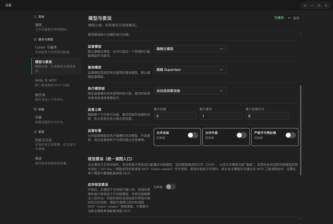This screenshot has width=333, height=224.
Task: Click the return arrow icon beside 返回
Action: [x=289, y=18]
